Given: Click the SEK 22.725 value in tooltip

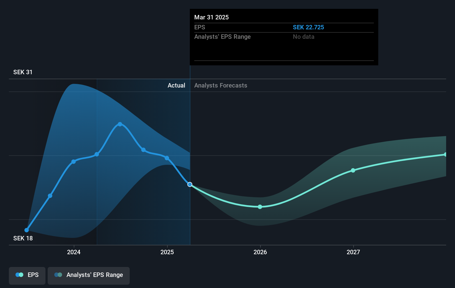Looking at the screenshot, I should 308,27.
